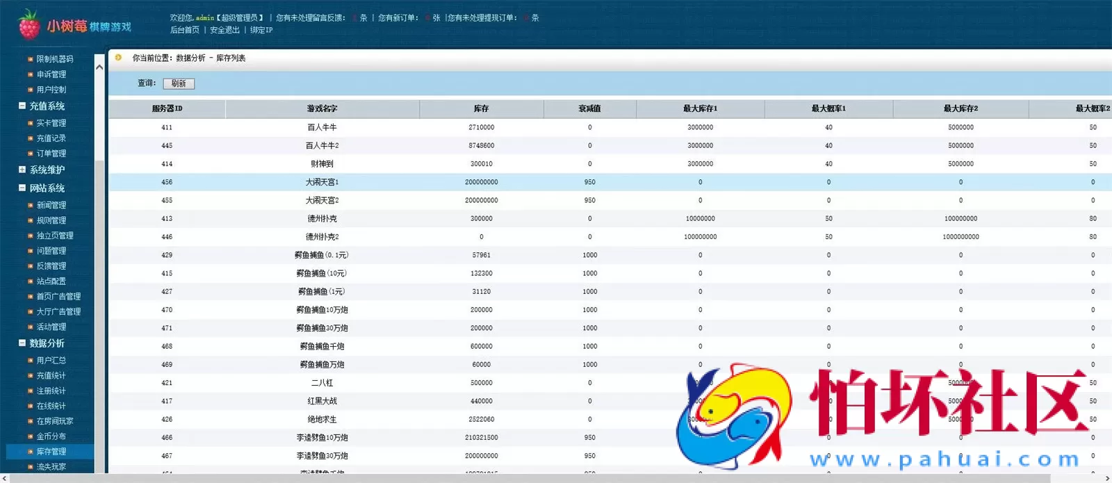Click the horizontal scrollbar right arrow
The height and width of the screenshot is (483, 1112).
[x=1107, y=478]
